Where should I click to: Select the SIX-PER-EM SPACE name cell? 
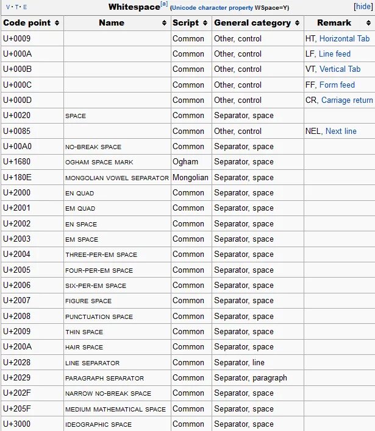(117, 286)
